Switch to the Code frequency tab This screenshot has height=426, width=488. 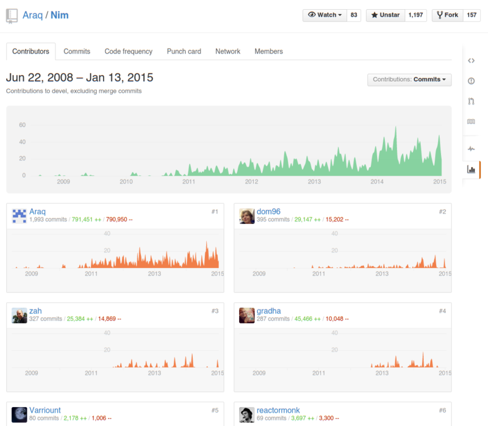(x=129, y=51)
